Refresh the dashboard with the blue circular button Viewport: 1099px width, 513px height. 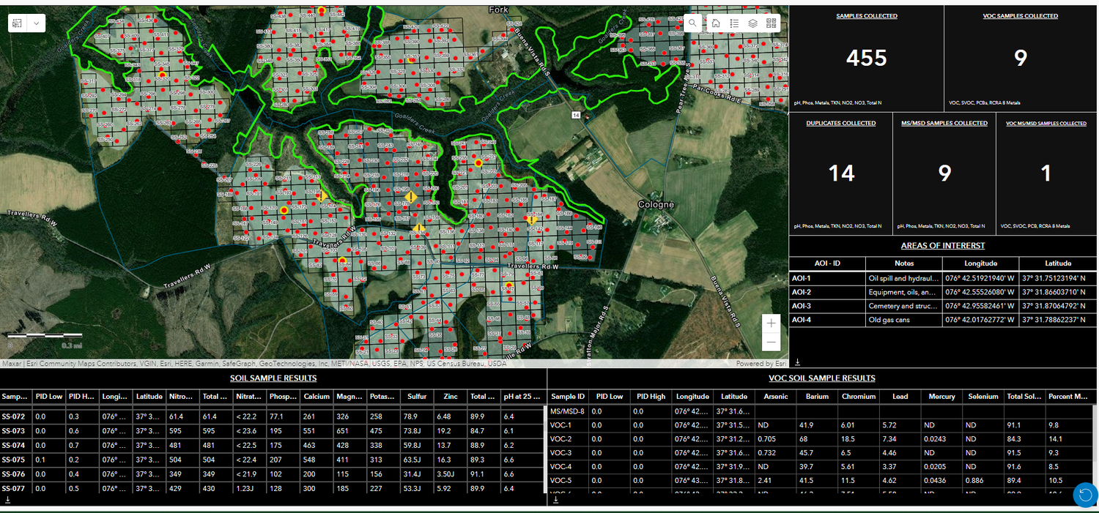point(1085,495)
